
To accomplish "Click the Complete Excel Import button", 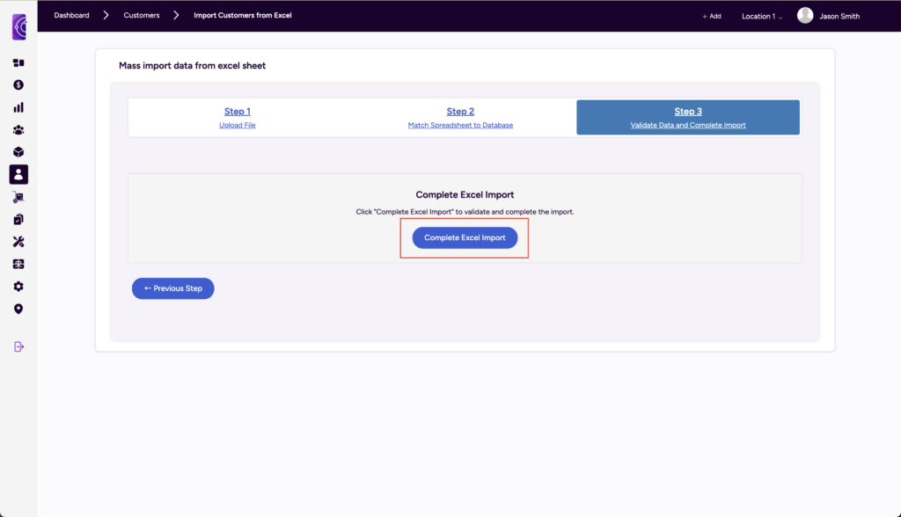I will coord(465,237).
